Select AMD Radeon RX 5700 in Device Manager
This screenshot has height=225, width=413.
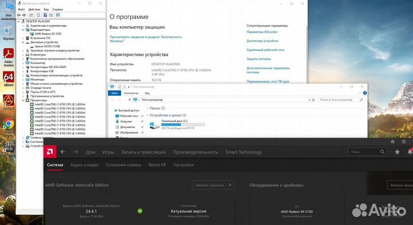pos(48,34)
